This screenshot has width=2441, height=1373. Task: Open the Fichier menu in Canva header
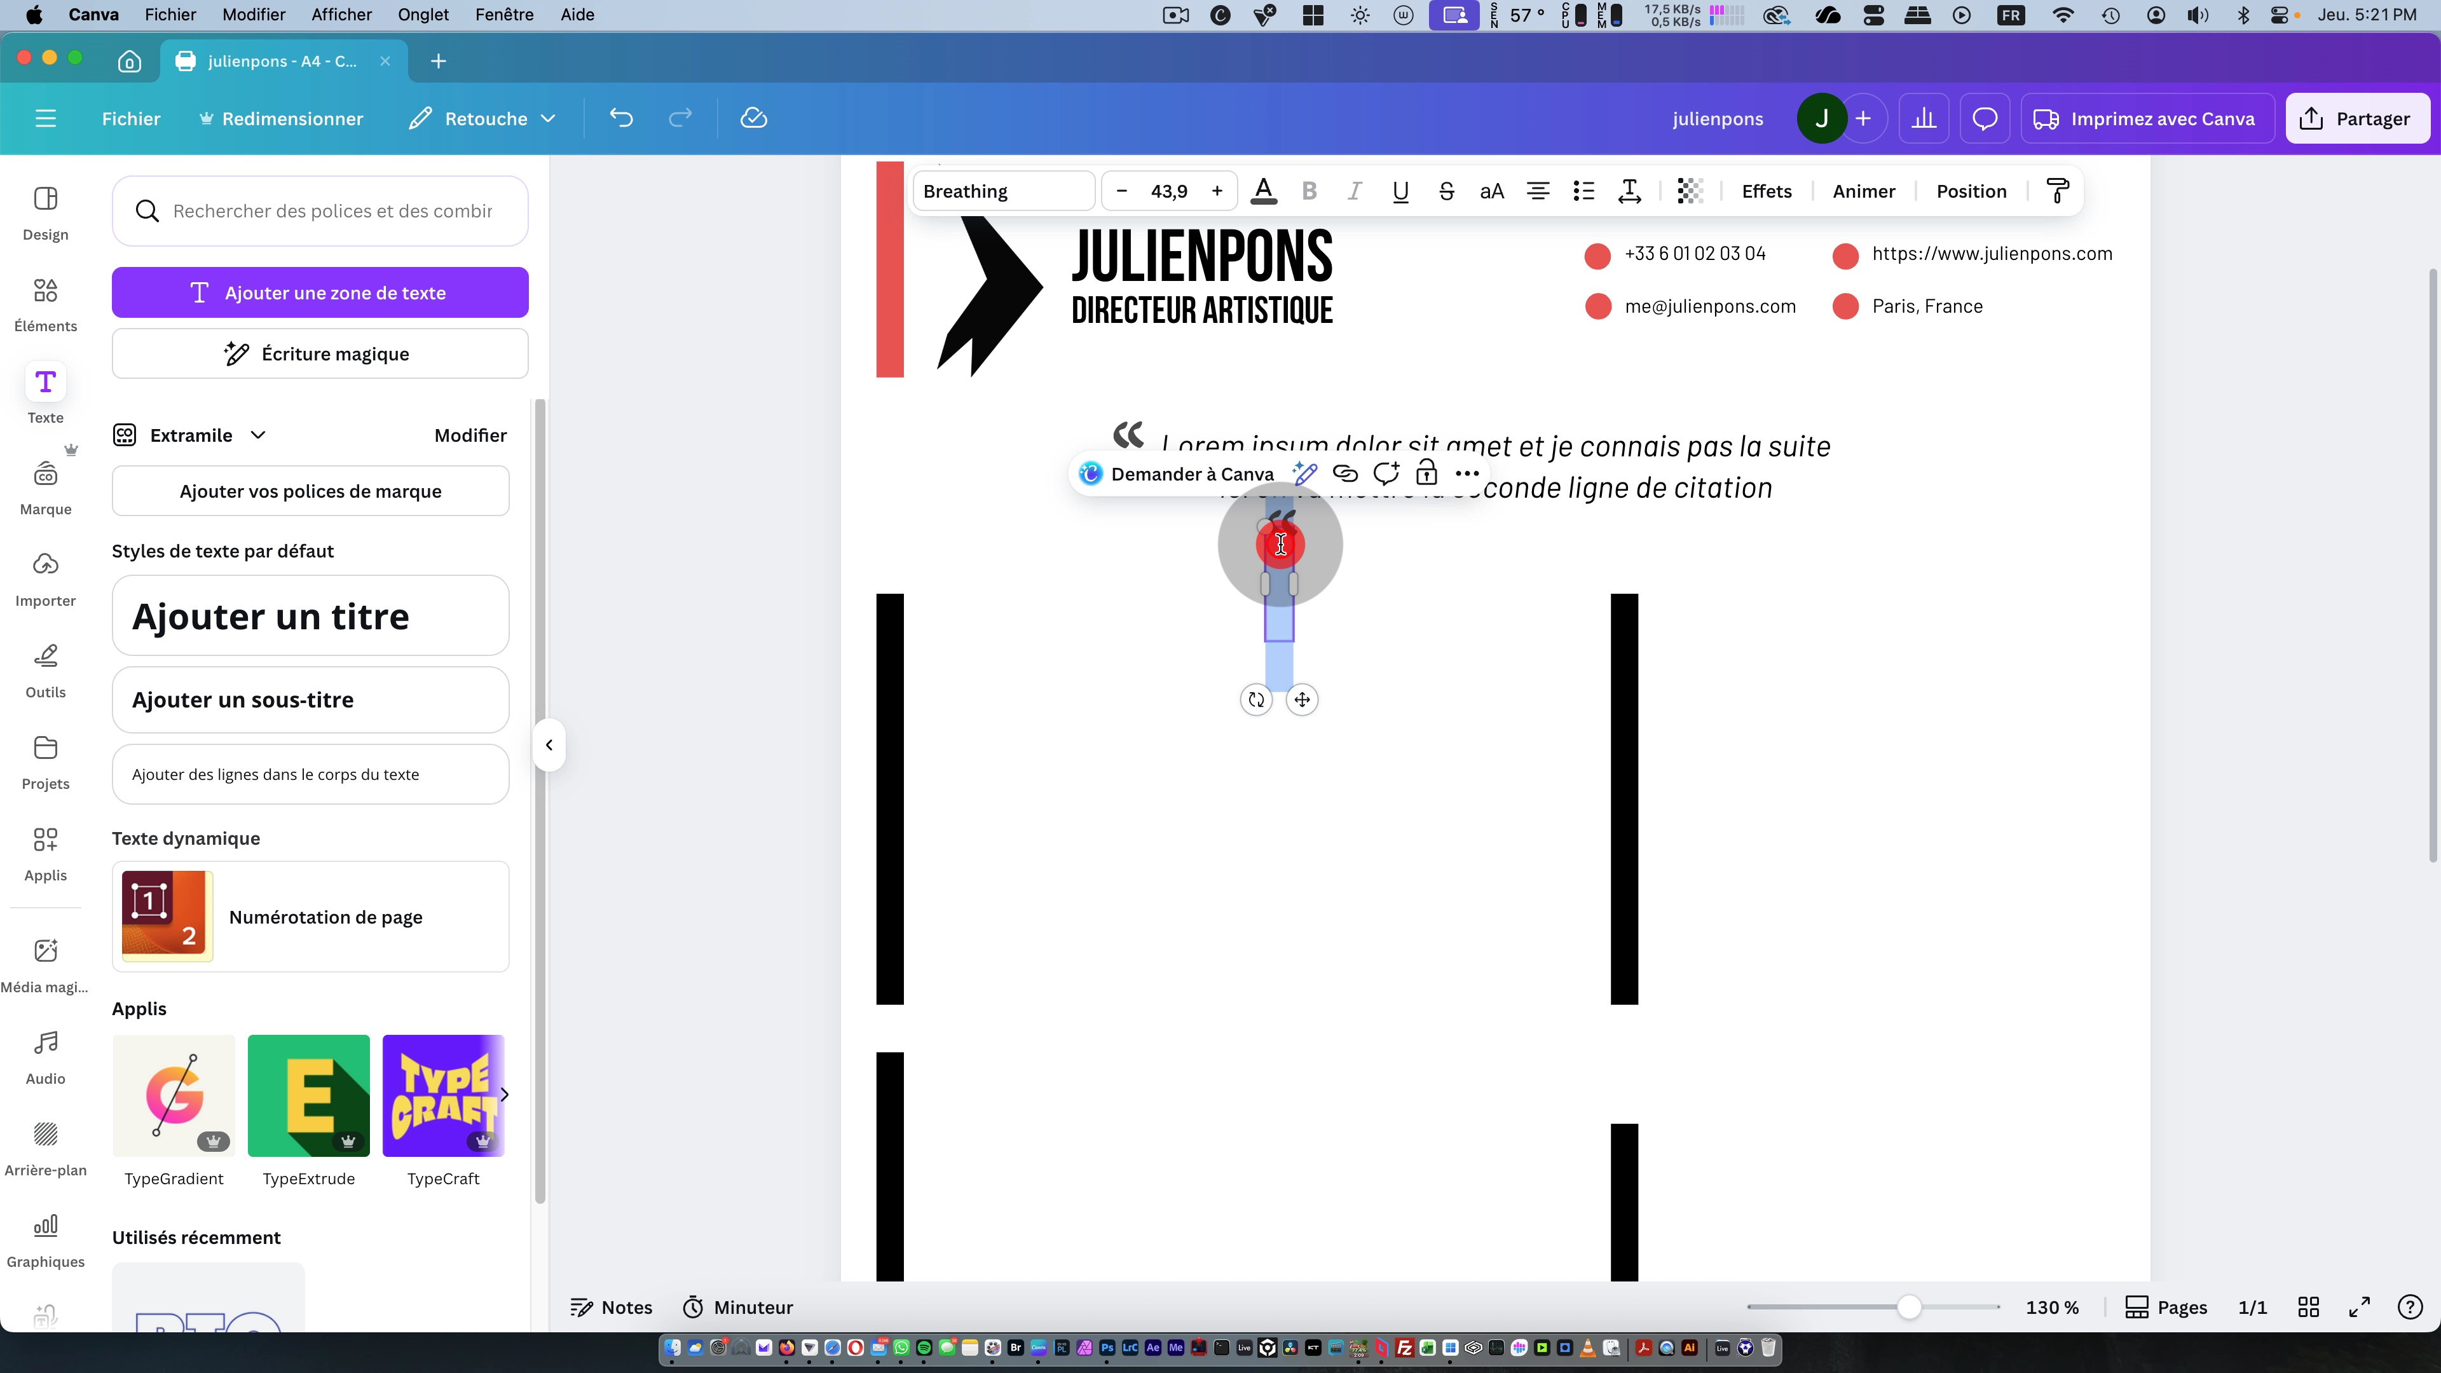pos(131,118)
